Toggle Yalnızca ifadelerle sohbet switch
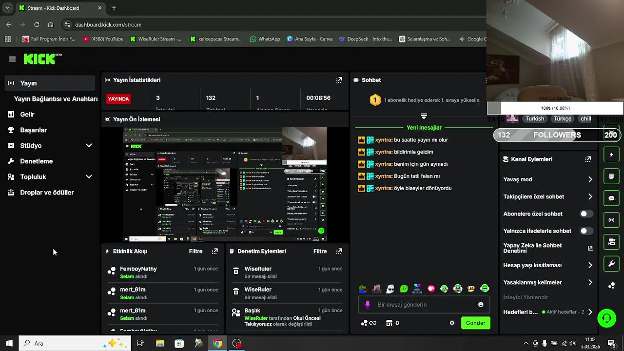Screen dimensions: 624x351 click(x=586, y=231)
